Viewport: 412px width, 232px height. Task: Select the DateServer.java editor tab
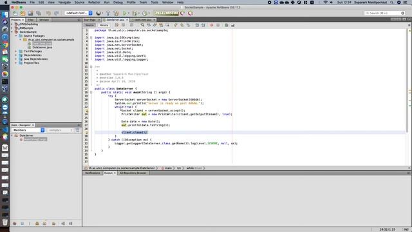(115, 20)
